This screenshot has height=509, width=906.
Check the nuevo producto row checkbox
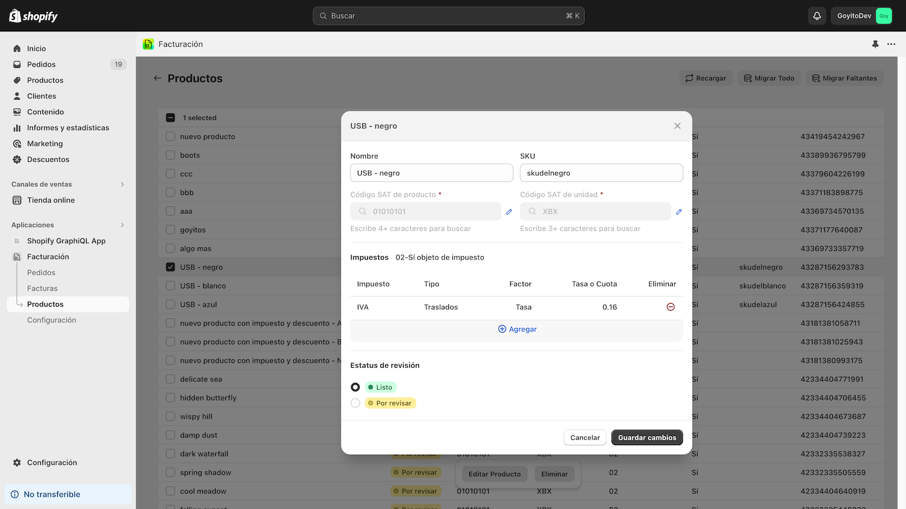tap(170, 136)
